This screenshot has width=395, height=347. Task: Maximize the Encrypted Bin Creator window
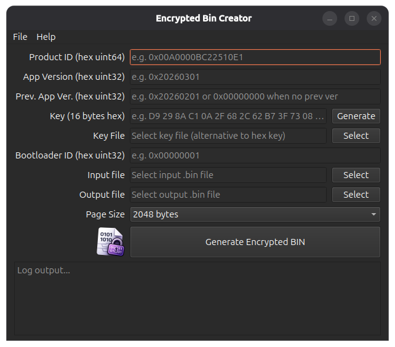[x=352, y=18]
